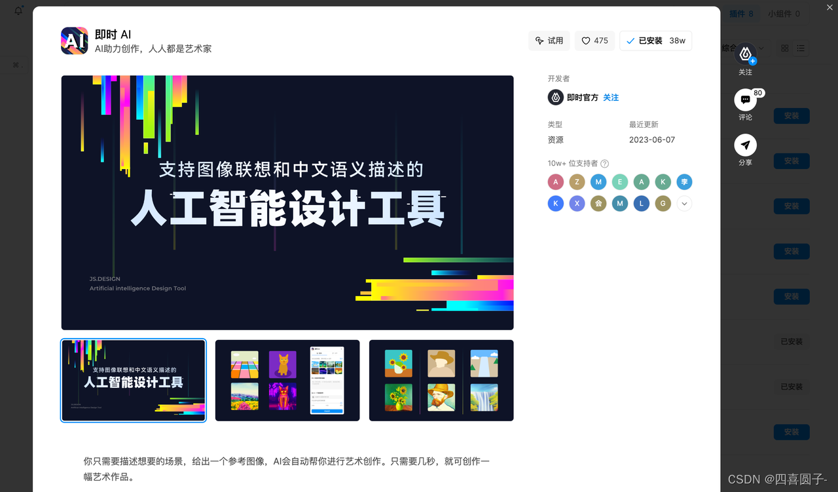Open the 会 supporter avatar
This screenshot has width=838, height=492.
tap(598, 204)
